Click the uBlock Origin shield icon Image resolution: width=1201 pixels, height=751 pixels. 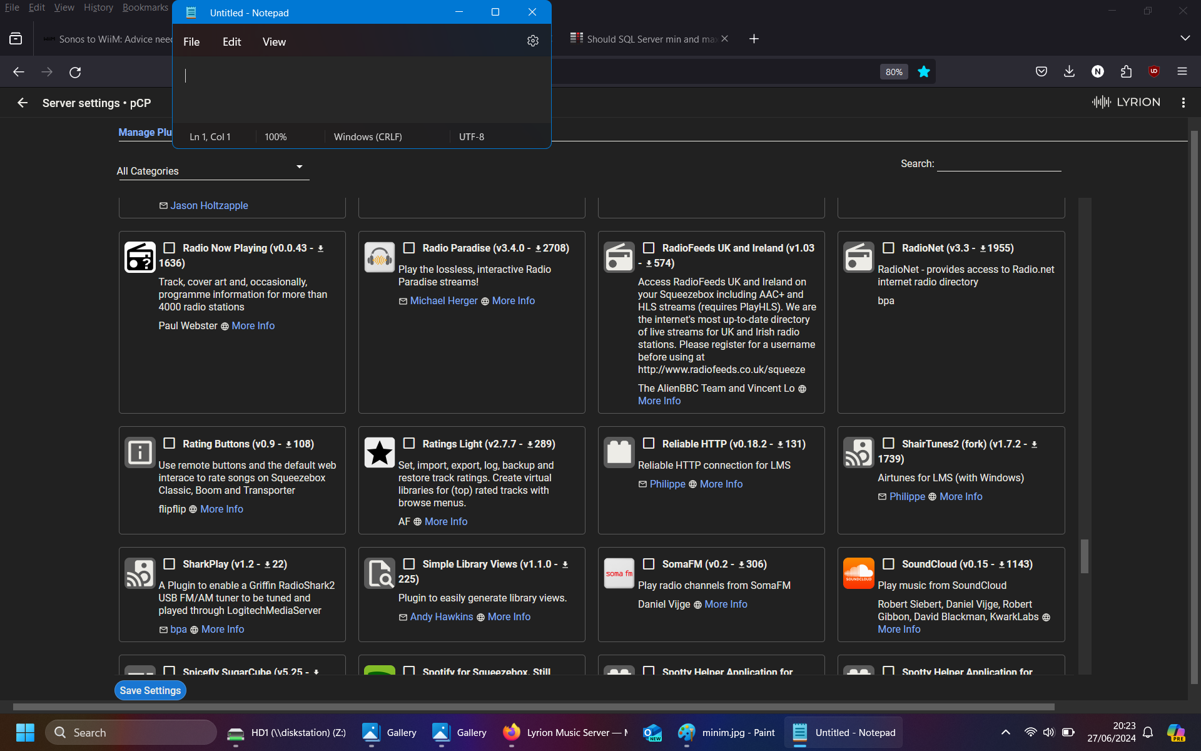1154,71
